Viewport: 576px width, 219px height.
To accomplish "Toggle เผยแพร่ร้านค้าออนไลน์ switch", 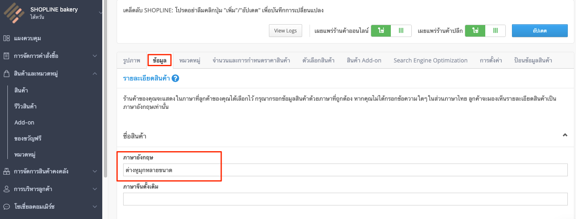I will pos(391,31).
